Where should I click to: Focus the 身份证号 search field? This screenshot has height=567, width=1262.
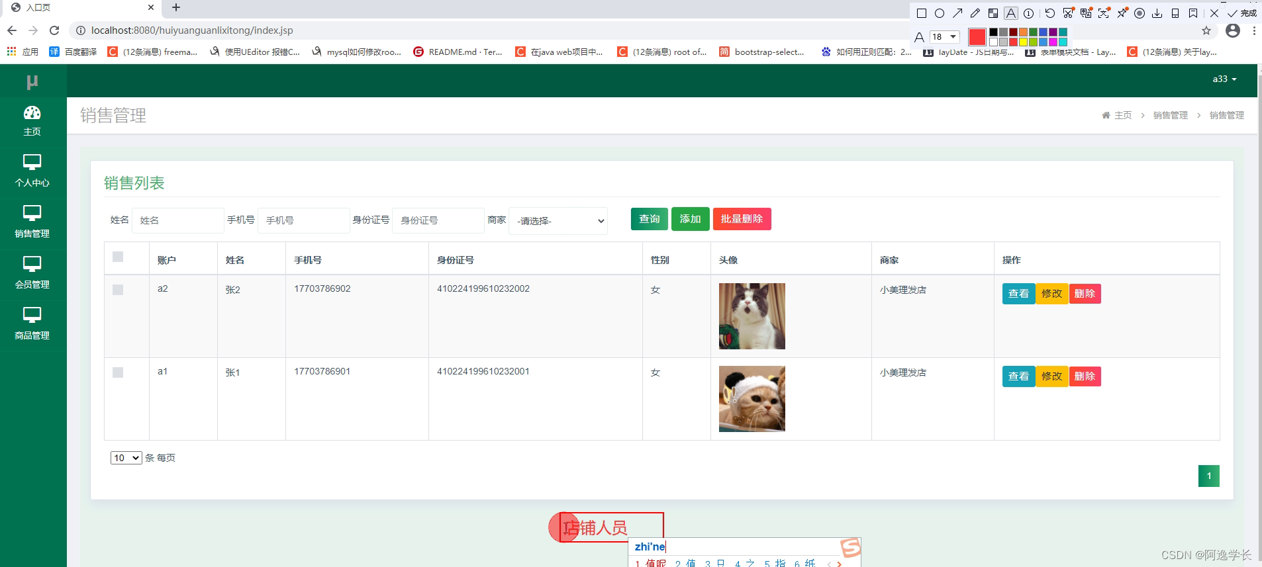[x=438, y=220]
